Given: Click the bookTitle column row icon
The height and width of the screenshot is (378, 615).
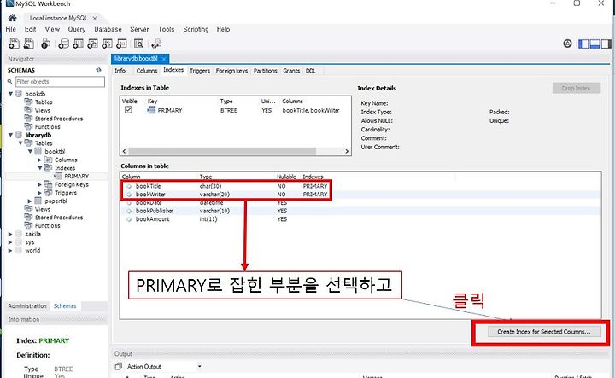Looking at the screenshot, I should (129, 186).
